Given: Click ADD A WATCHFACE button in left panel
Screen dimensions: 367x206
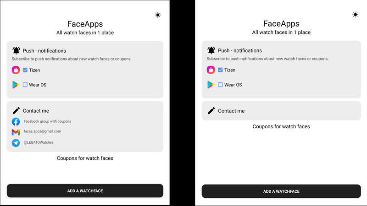Looking at the screenshot, I should tap(85, 191).
